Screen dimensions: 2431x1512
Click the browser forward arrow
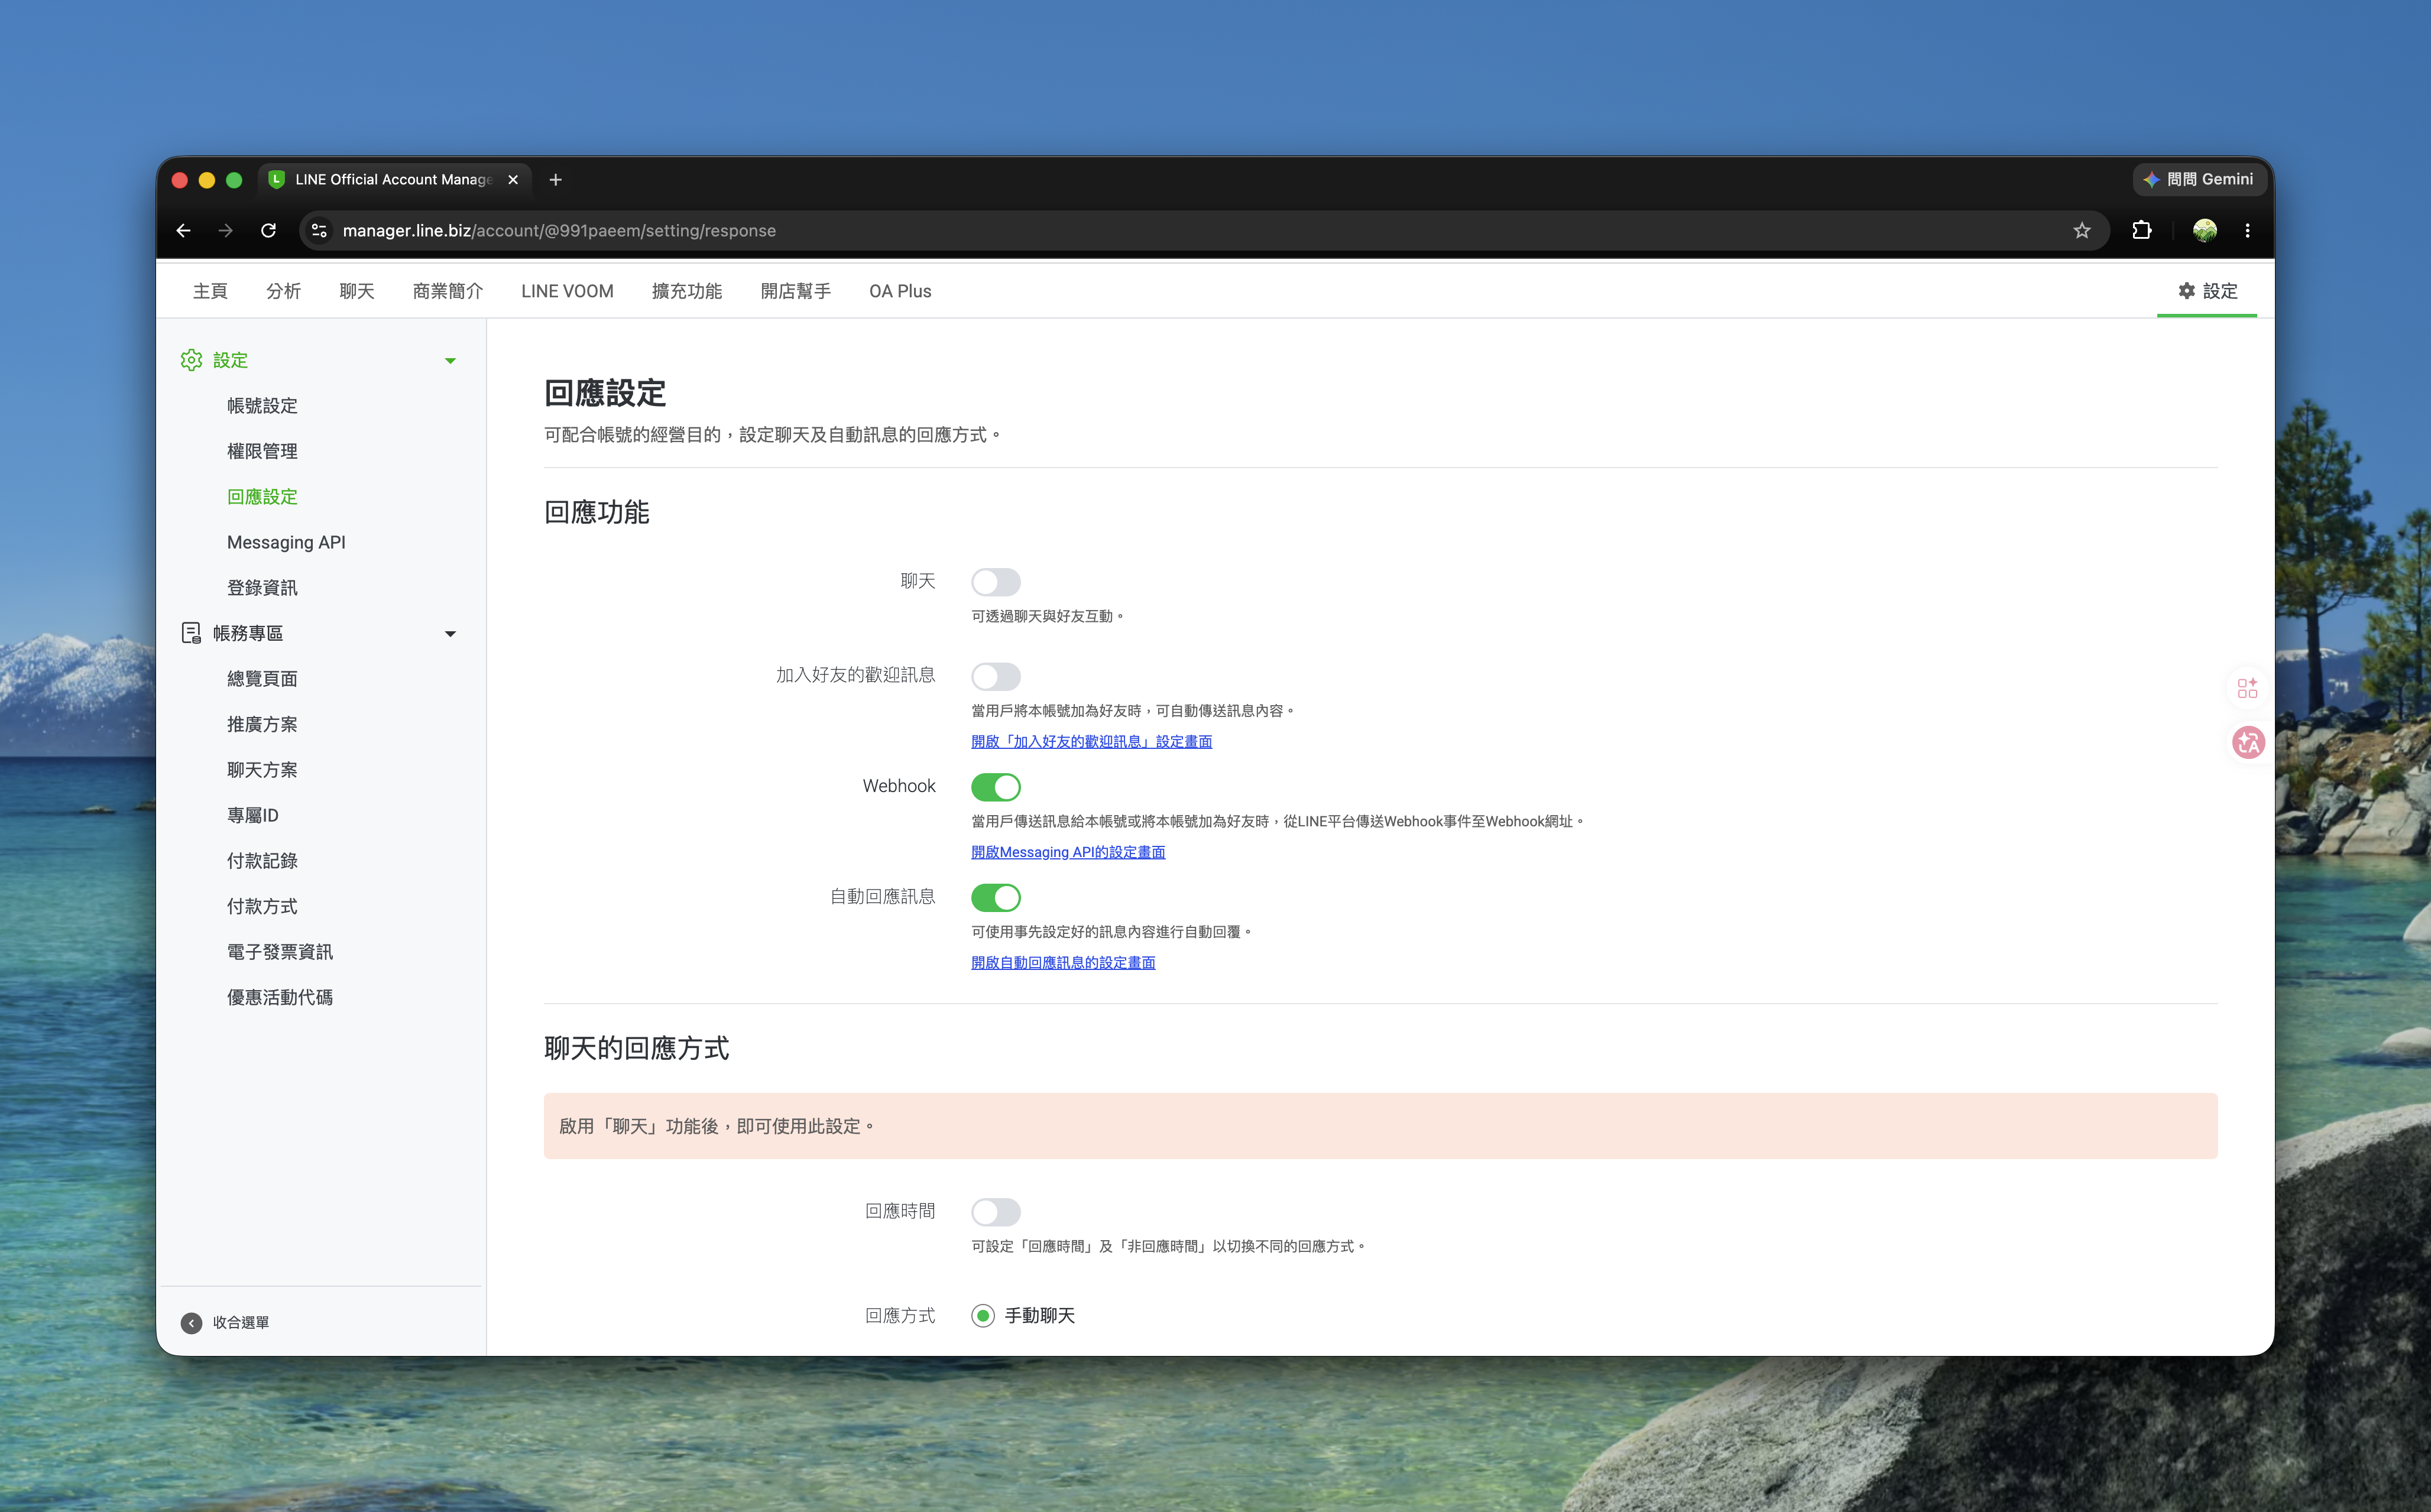tap(226, 230)
